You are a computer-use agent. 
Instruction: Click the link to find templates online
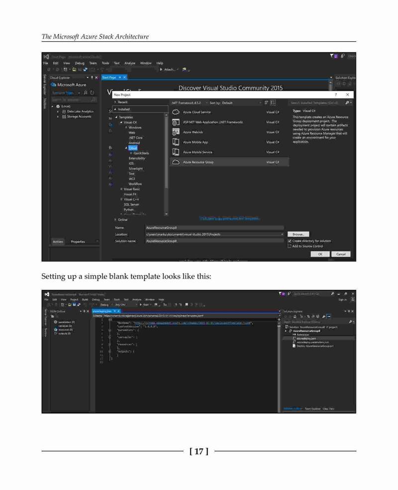[x=230, y=218]
